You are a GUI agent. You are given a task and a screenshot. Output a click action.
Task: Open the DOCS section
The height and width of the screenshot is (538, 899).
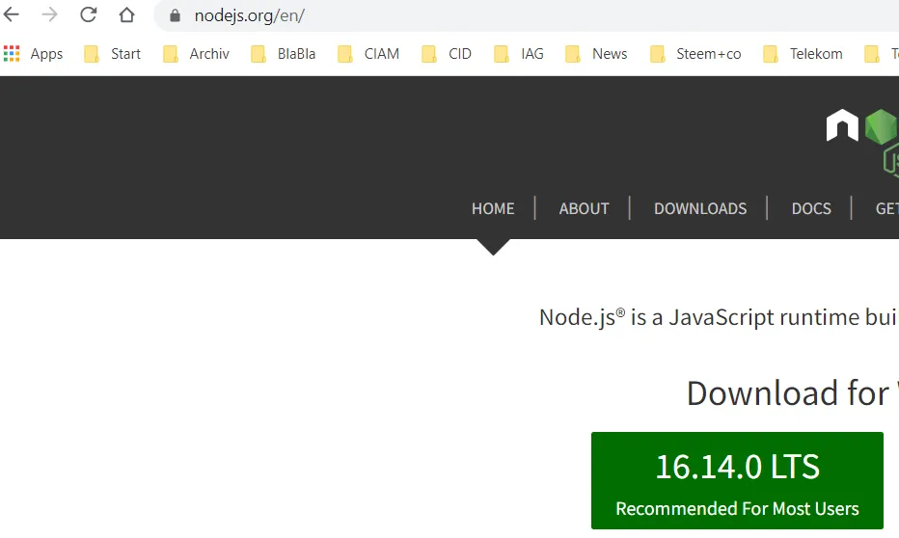click(811, 208)
